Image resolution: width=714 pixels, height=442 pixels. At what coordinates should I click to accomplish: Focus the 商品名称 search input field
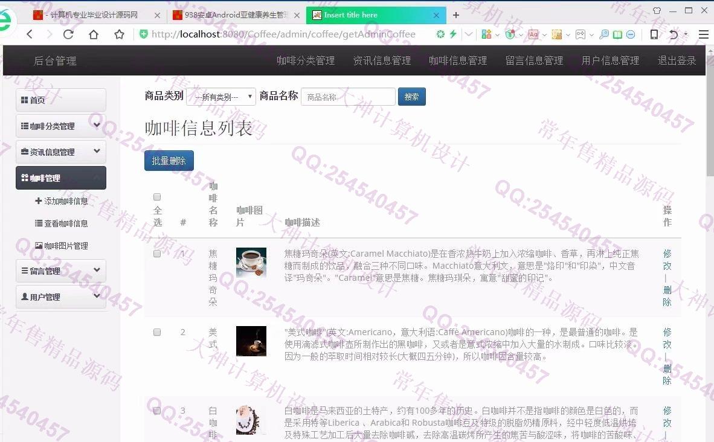point(348,97)
